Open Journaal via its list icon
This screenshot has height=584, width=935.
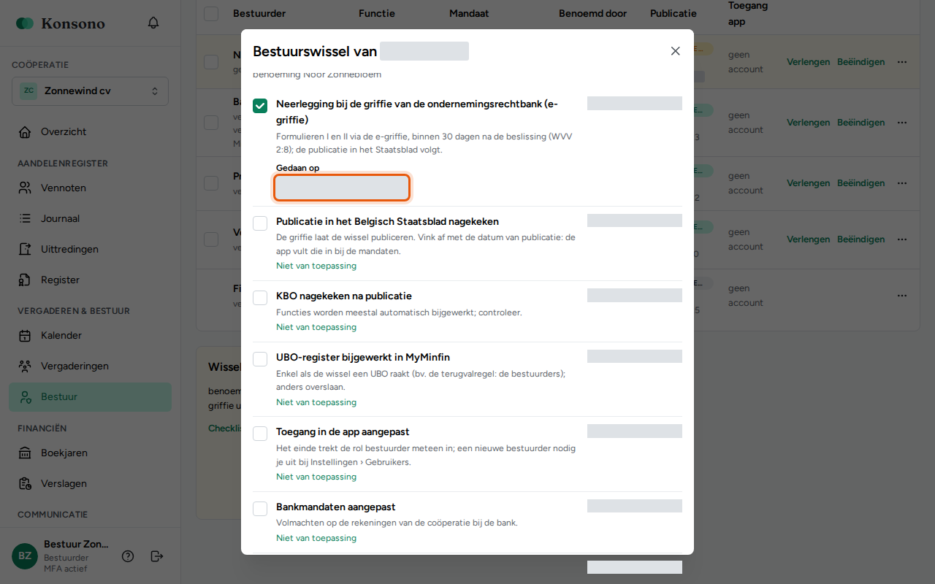click(x=26, y=219)
